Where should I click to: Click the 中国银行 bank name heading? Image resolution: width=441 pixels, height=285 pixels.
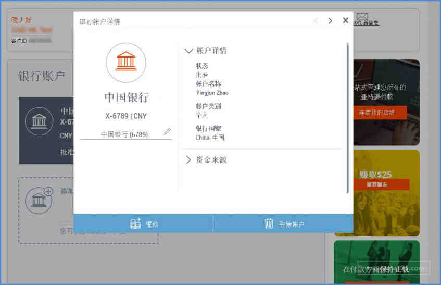point(127,97)
